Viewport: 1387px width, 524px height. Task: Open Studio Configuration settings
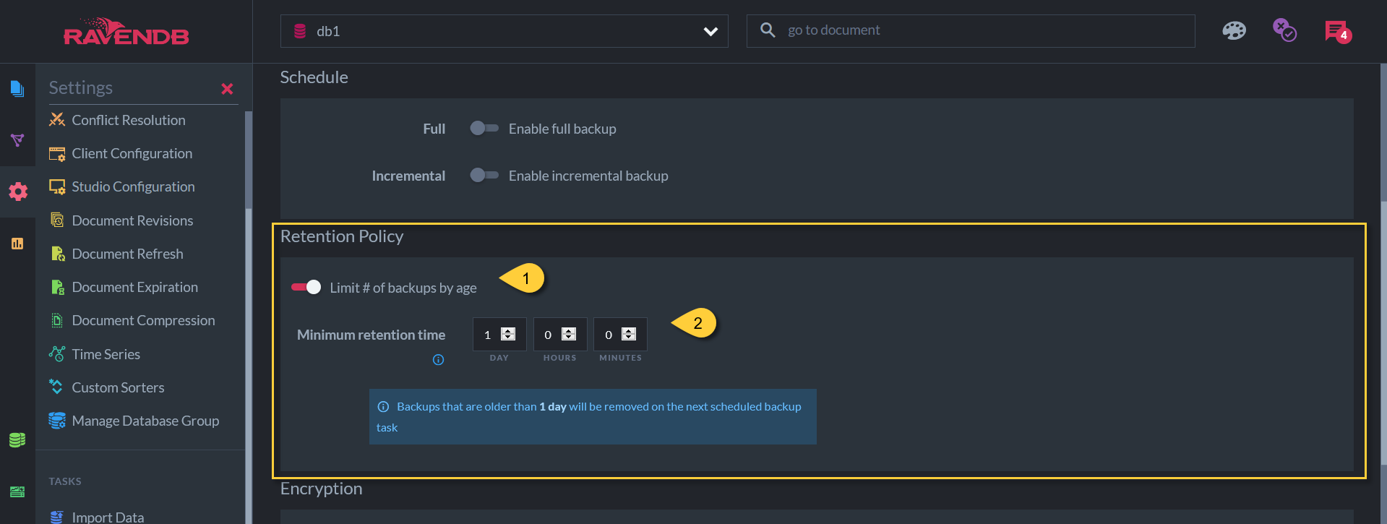point(134,186)
